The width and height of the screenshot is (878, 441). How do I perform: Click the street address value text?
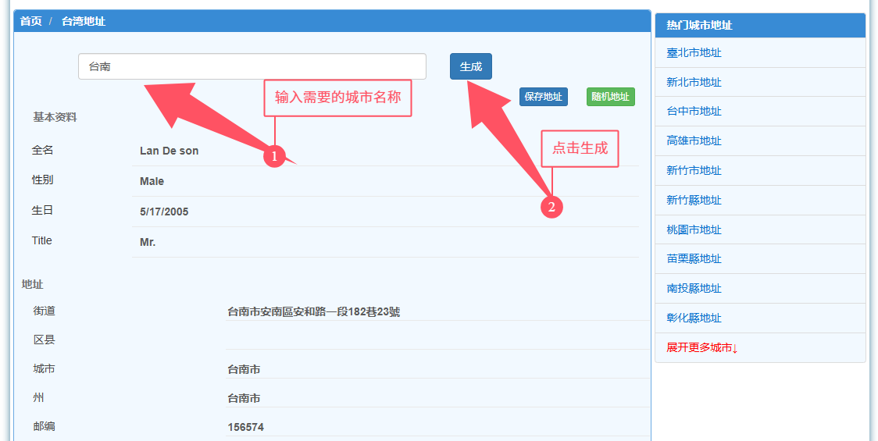313,311
